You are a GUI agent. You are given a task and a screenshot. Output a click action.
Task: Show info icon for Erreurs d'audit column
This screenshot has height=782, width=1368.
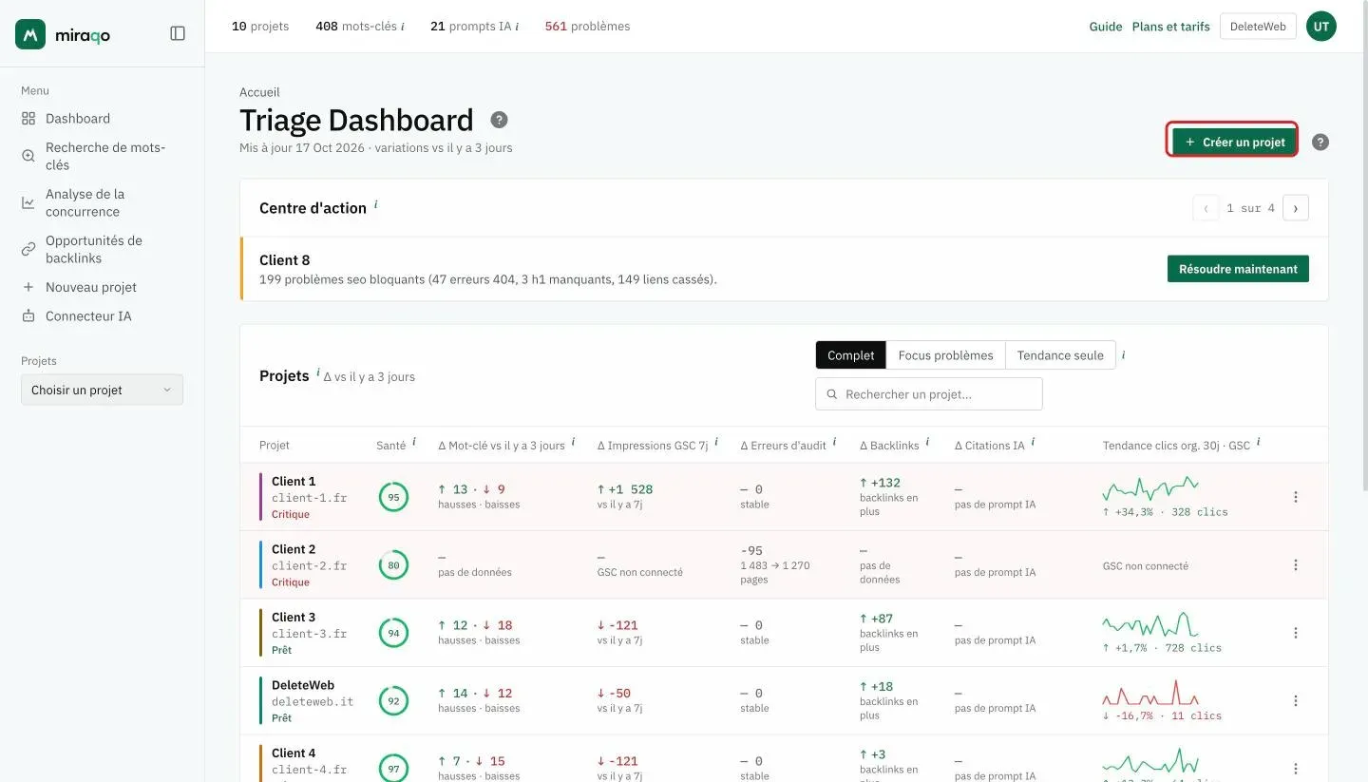[835, 442]
